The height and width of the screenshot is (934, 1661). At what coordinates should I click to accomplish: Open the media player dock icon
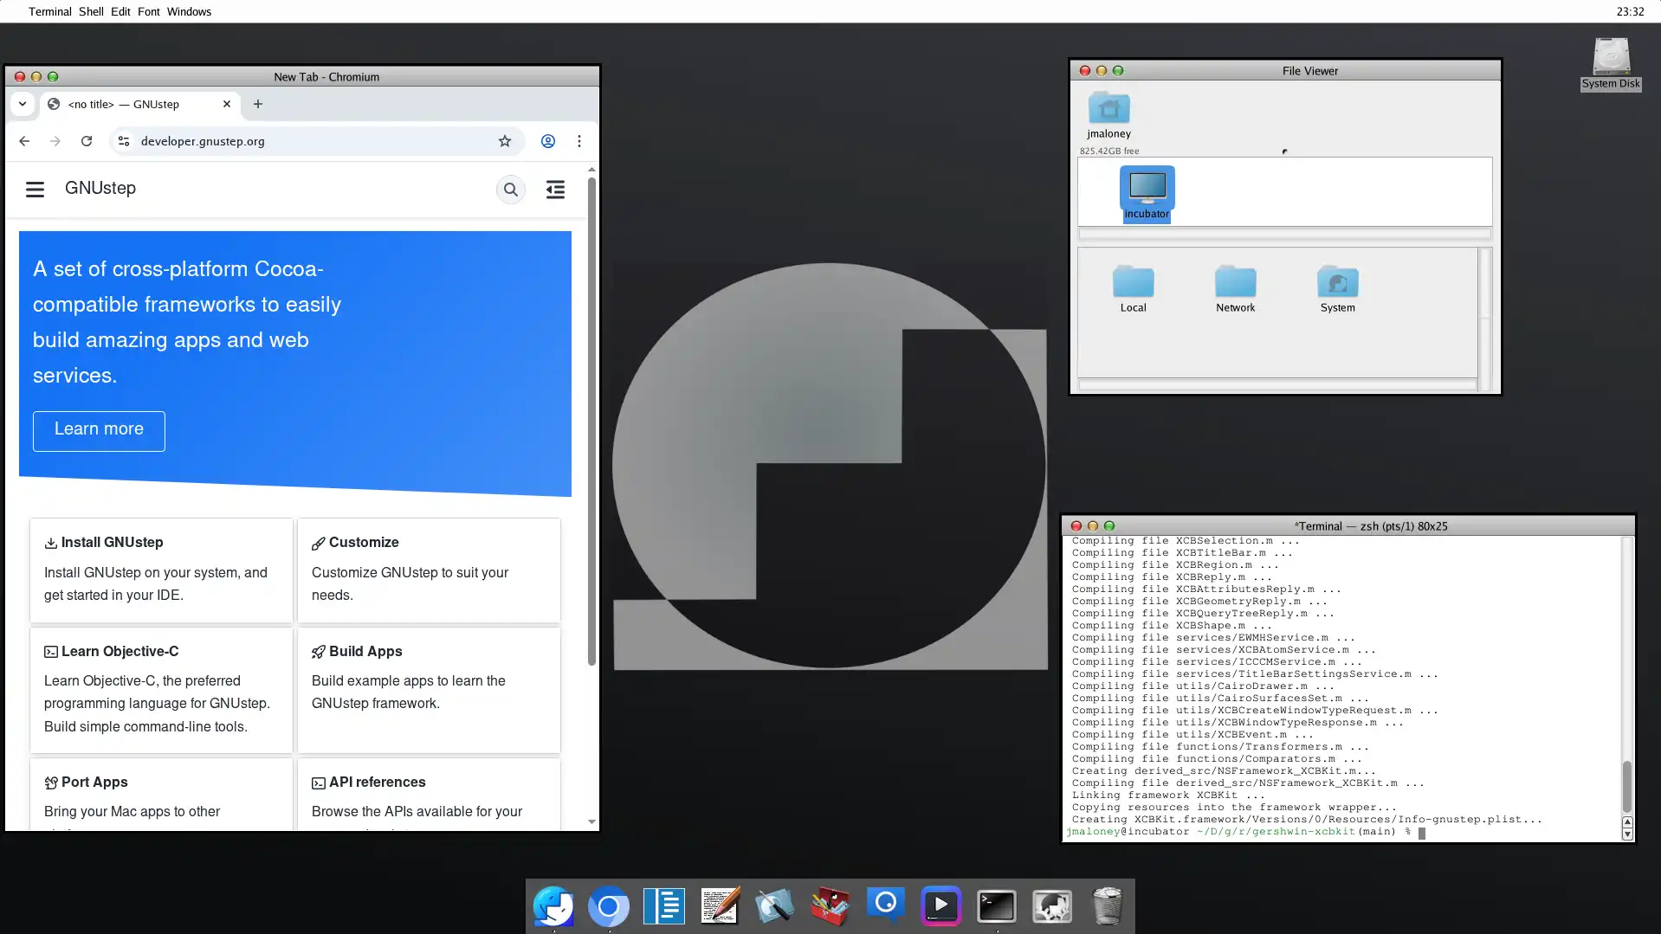(940, 906)
